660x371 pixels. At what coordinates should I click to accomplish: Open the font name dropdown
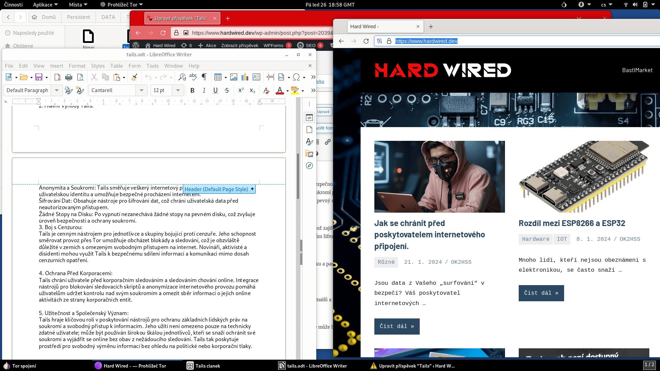[x=141, y=90]
